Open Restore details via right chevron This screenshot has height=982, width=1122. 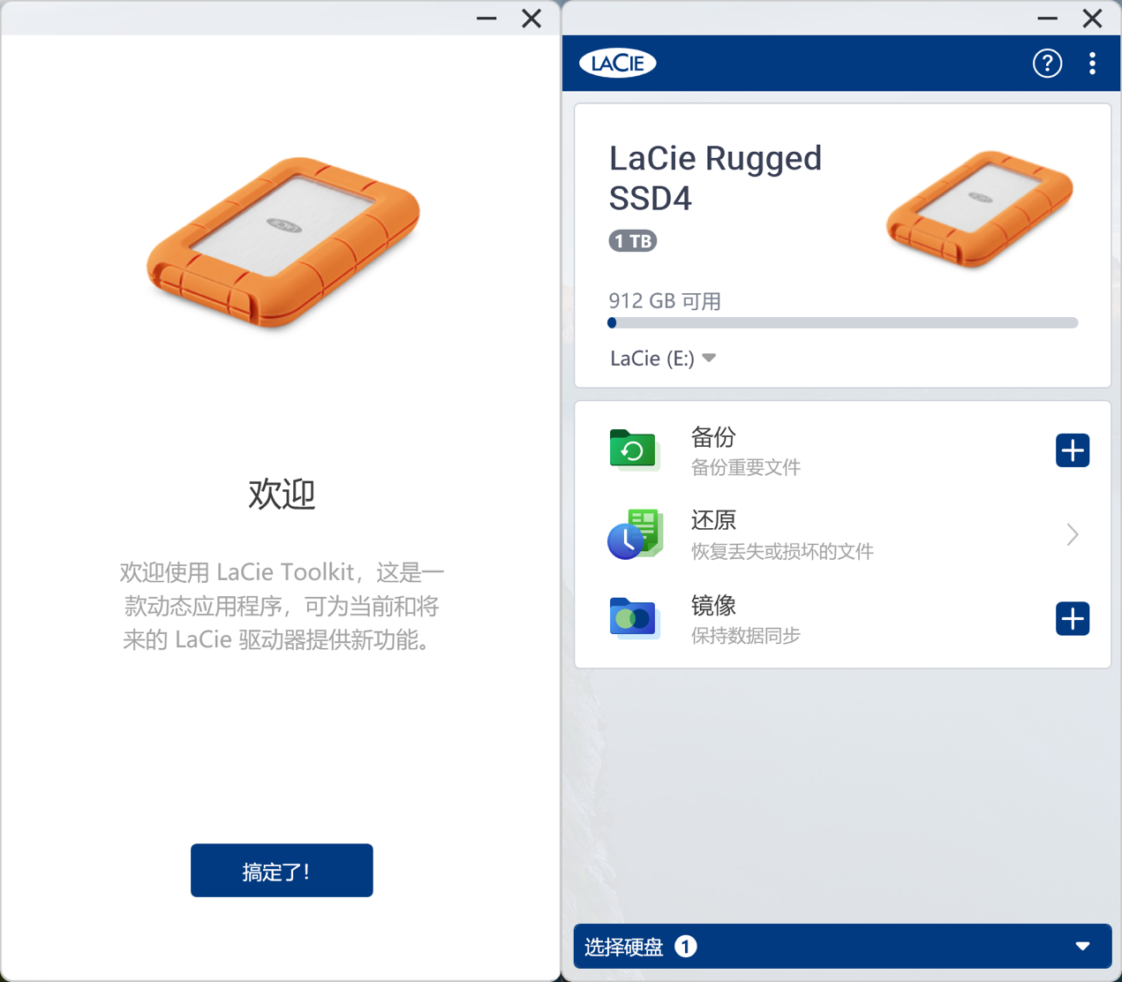[x=1072, y=533]
